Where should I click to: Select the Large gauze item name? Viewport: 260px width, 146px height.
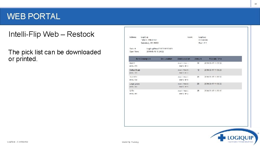click(135, 84)
